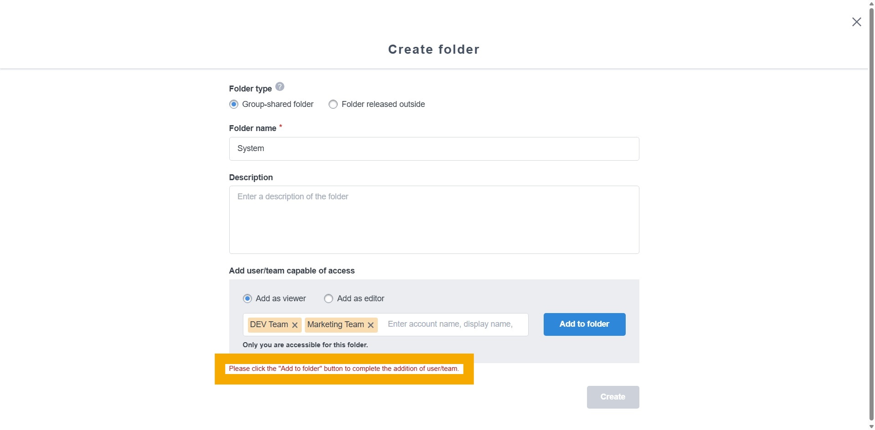Focus the Description text area
875x430 pixels.
pyautogui.click(x=433, y=220)
